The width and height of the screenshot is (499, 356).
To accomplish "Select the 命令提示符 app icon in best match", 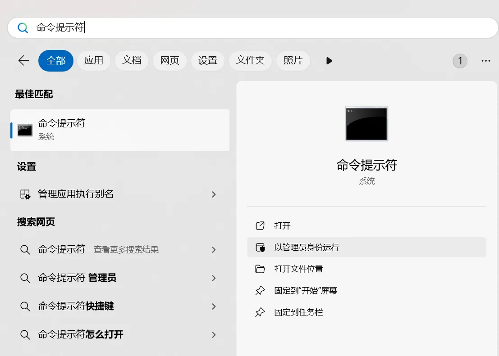I will point(24,130).
